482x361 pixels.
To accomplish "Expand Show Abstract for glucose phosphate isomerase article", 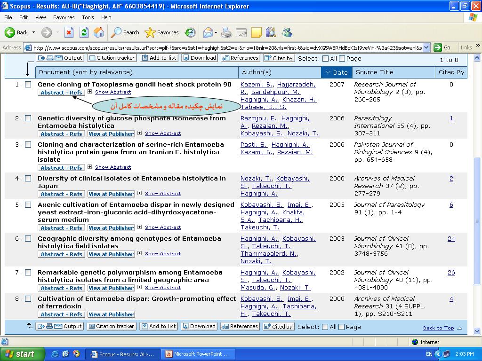I will click(162, 133).
